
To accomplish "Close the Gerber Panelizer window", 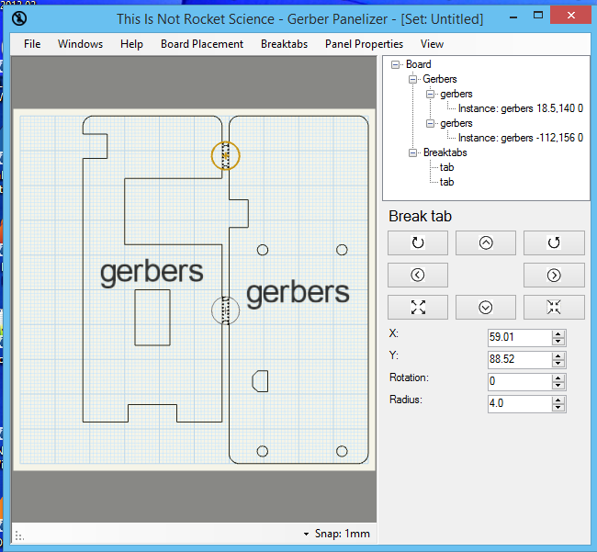I will (x=570, y=16).
